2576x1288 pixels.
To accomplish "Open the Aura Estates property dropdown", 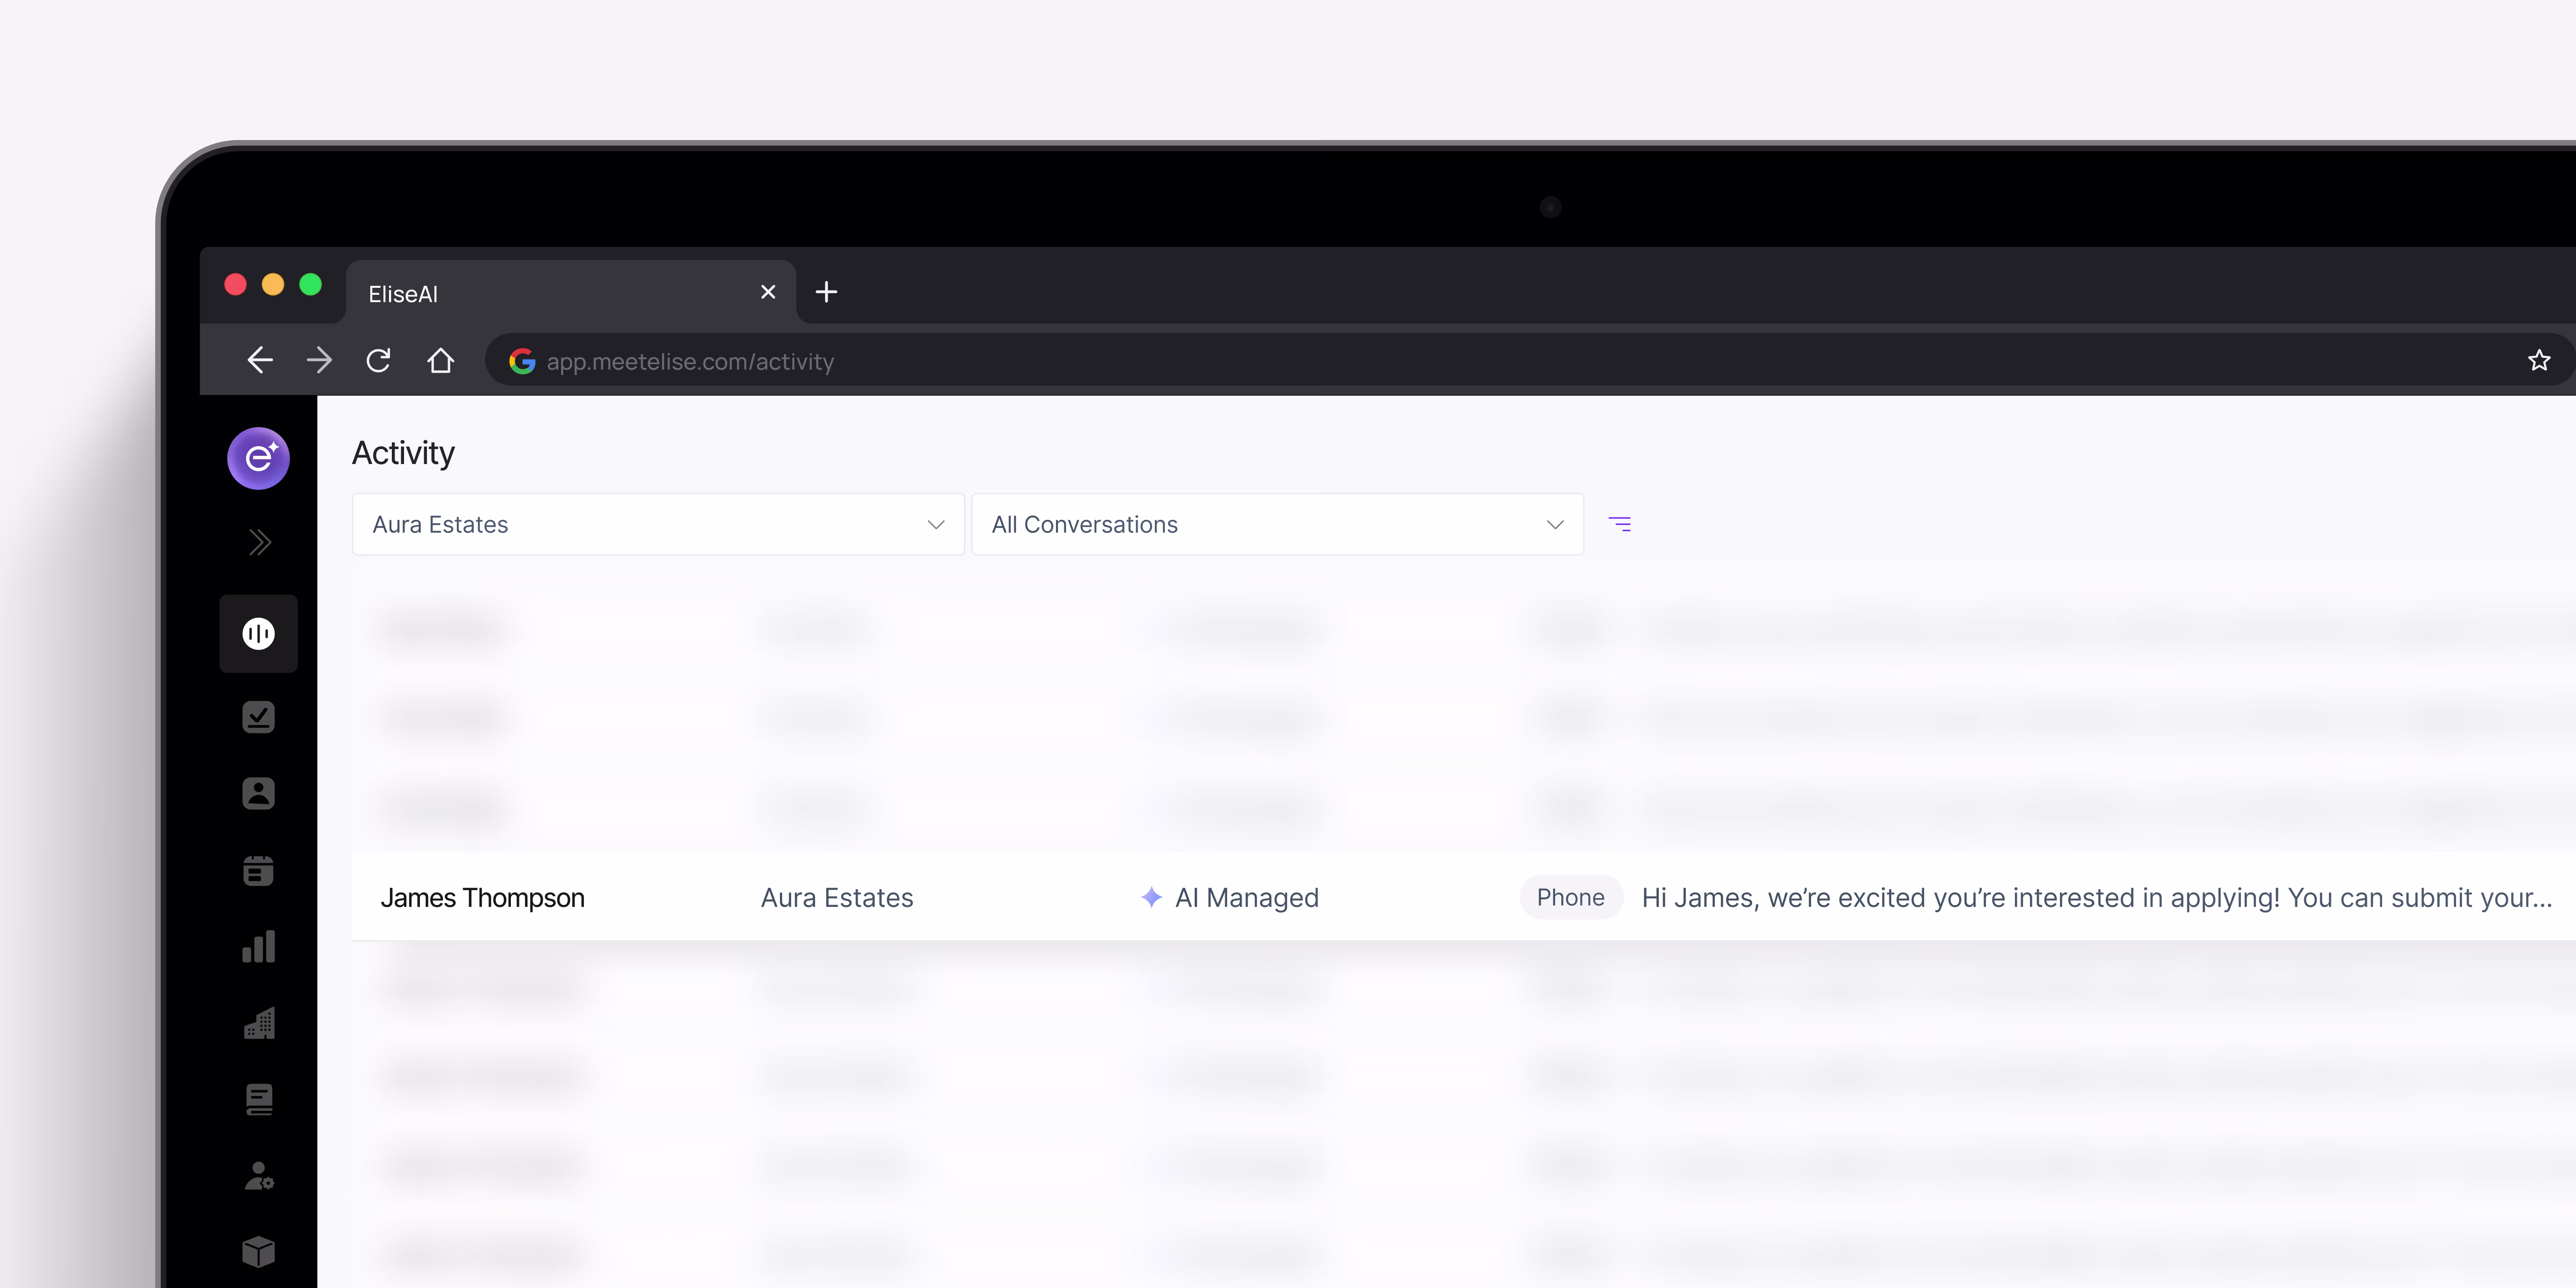I will point(657,524).
